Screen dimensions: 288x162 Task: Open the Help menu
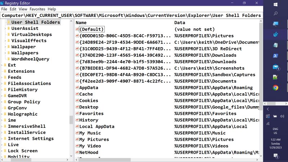pyautogui.click(x=52, y=9)
